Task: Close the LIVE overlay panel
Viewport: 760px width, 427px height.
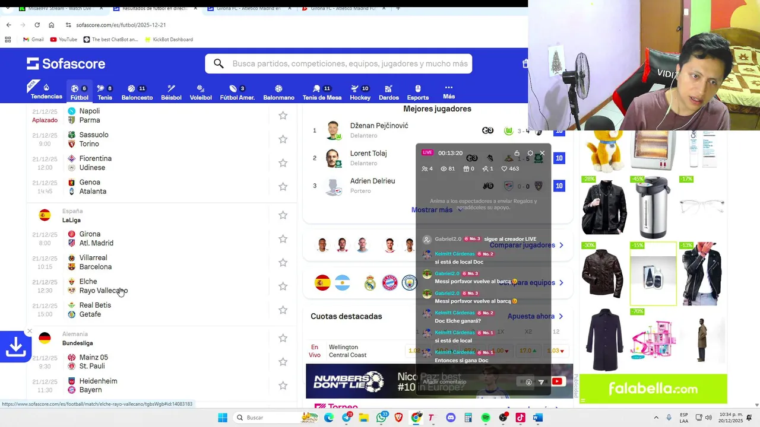Action: coord(542,153)
